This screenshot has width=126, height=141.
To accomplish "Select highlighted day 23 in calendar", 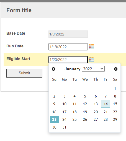I will click(x=54, y=119).
